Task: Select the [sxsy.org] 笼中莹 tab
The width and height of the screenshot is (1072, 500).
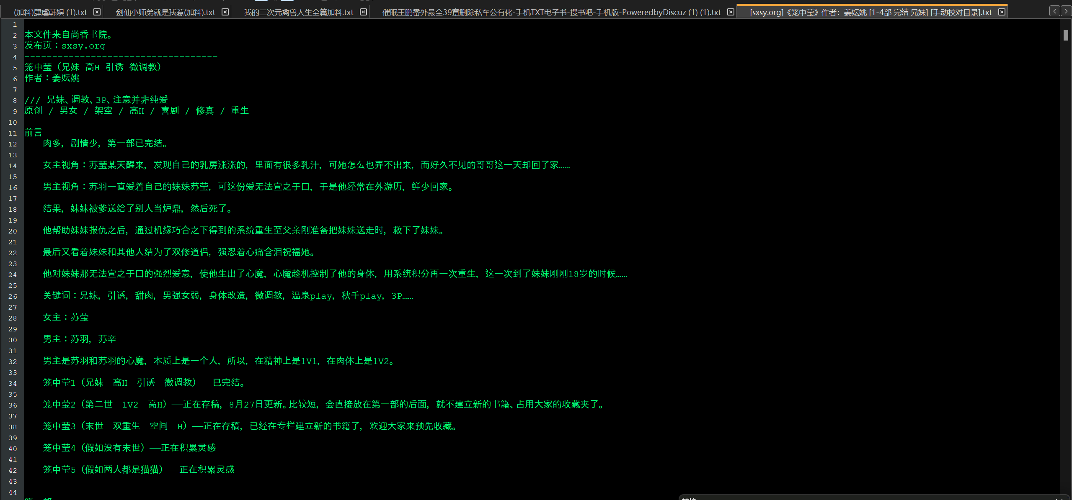Action: pos(871,13)
